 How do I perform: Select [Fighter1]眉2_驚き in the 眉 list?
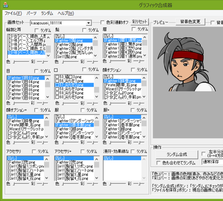tap(123, 44)
